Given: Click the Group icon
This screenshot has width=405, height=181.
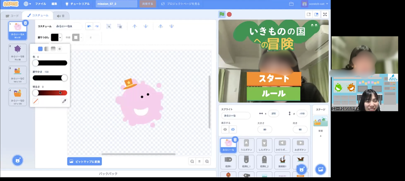Looking at the screenshot, I should [x=109, y=26].
